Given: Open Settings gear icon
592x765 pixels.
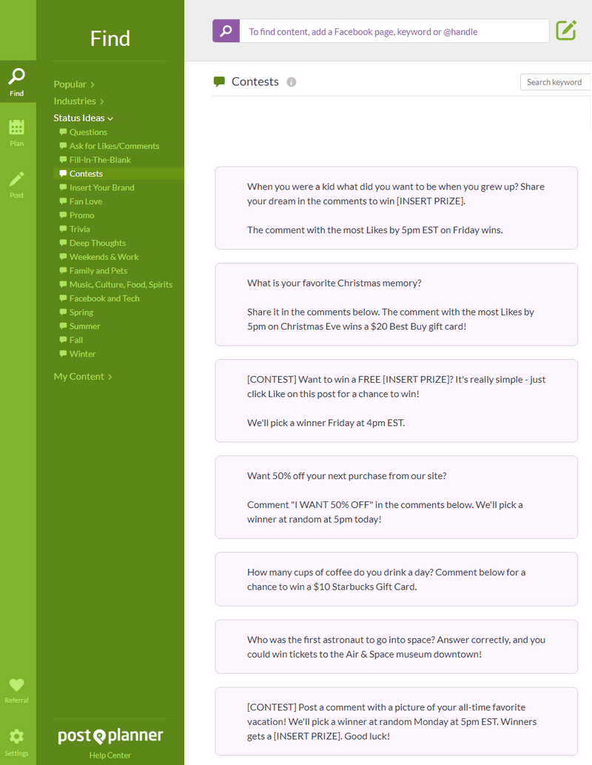Looking at the screenshot, I should [x=16, y=743].
